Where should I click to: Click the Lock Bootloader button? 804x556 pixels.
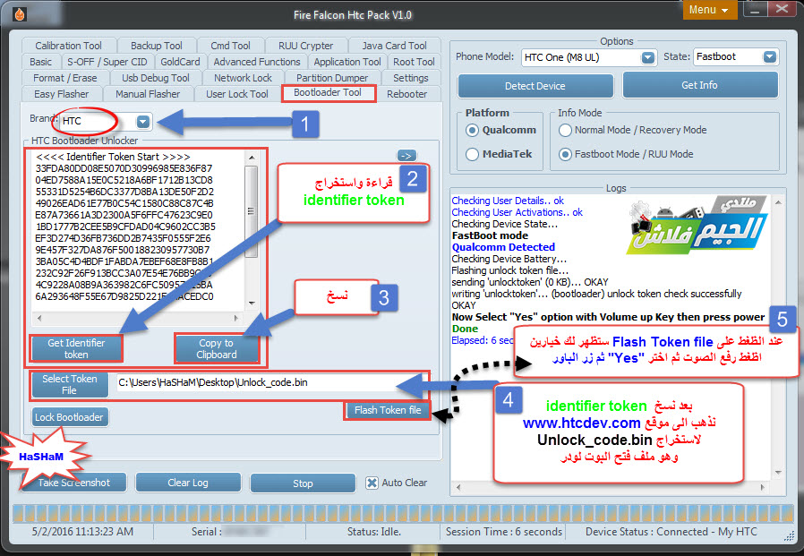click(x=69, y=417)
